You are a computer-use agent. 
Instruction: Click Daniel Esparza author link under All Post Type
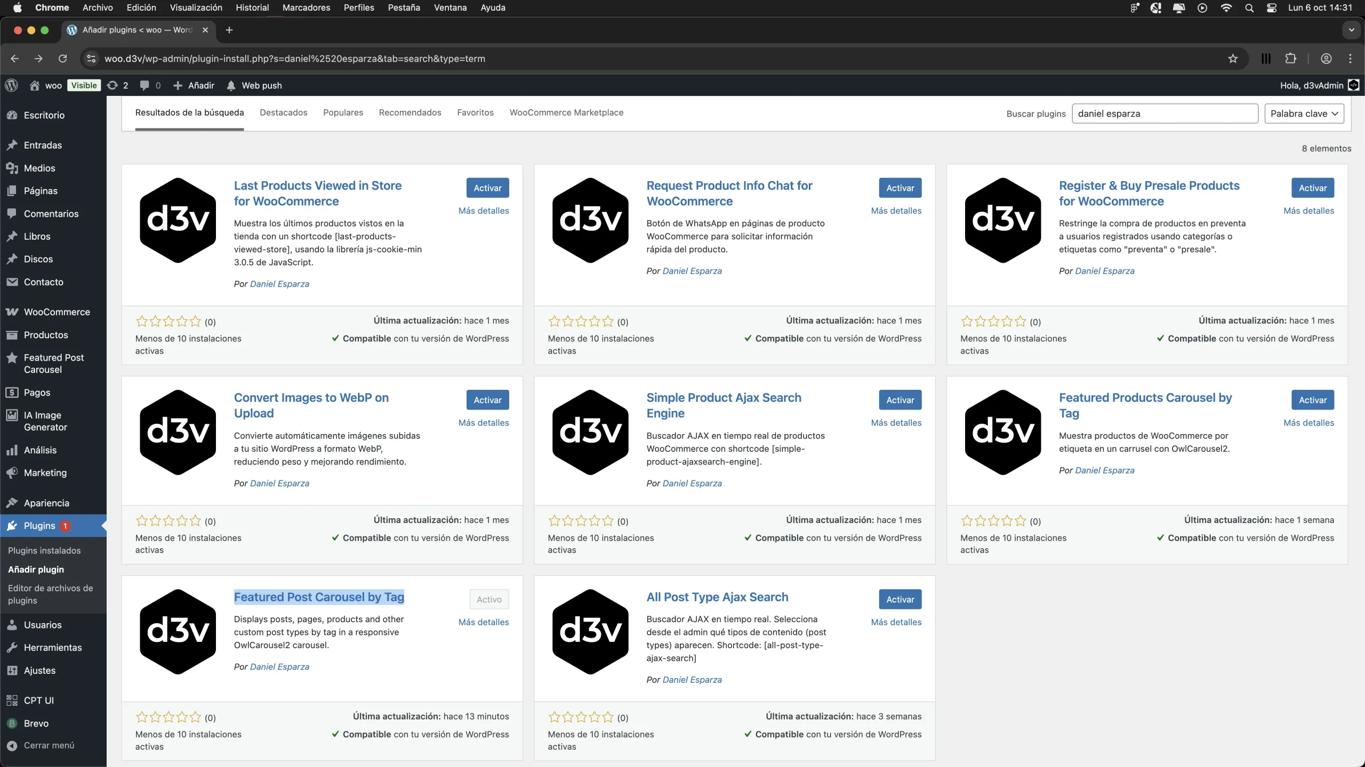(692, 680)
